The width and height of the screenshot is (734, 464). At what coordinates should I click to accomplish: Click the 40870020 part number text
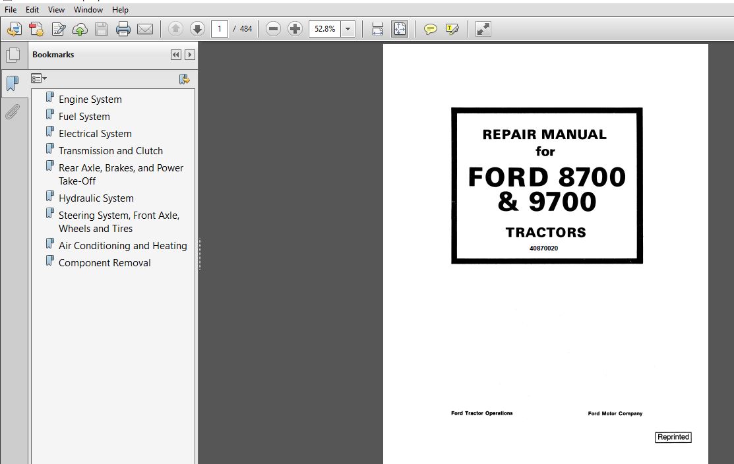543,248
